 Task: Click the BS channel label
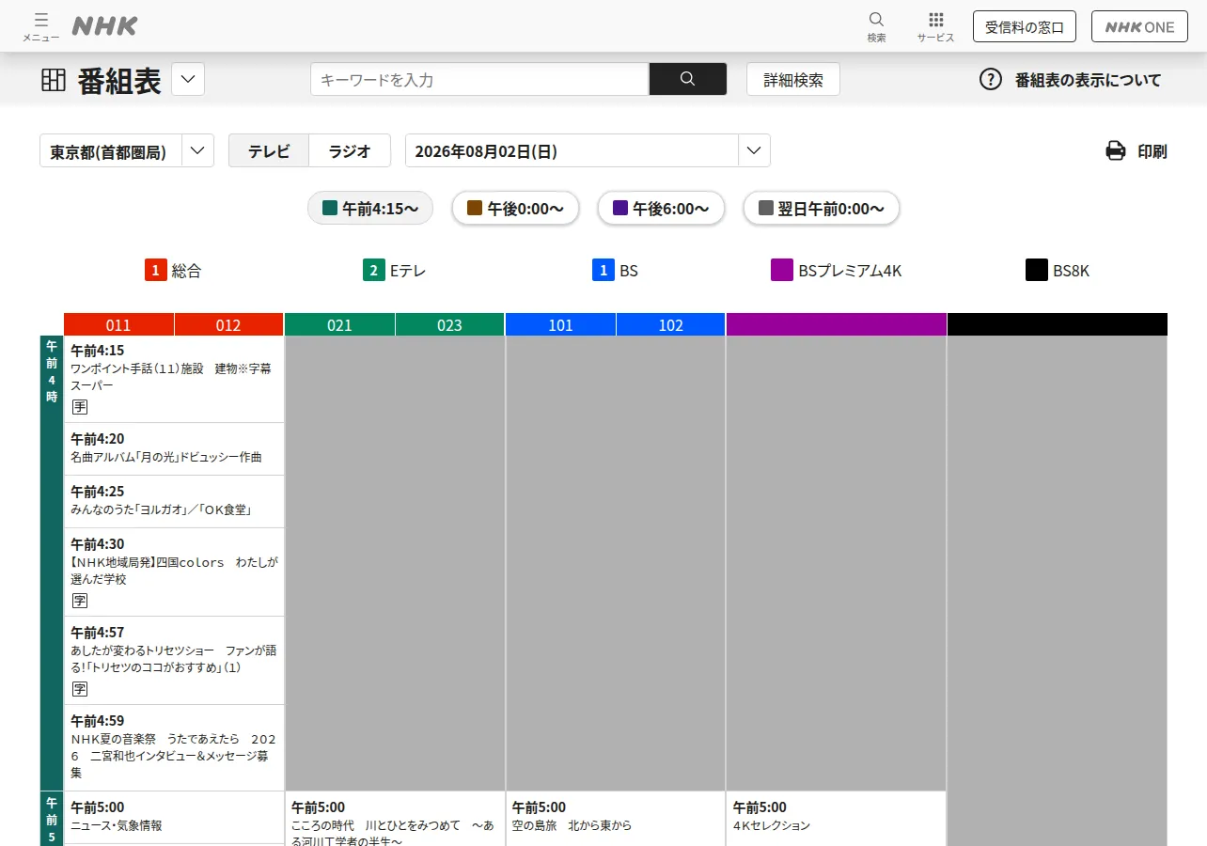click(628, 271)
